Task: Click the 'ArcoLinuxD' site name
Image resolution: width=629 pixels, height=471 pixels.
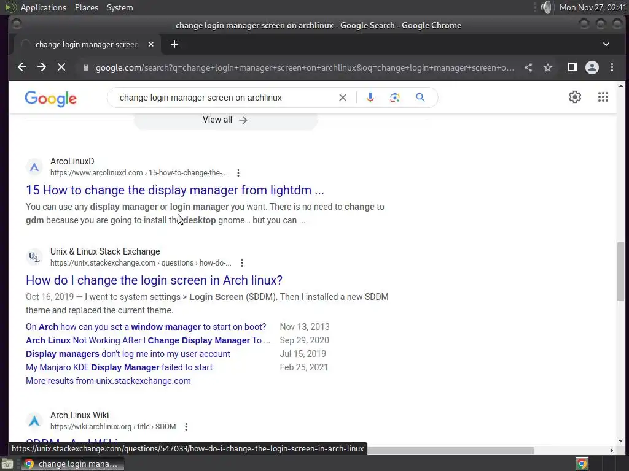Action: tap(72, 161)
